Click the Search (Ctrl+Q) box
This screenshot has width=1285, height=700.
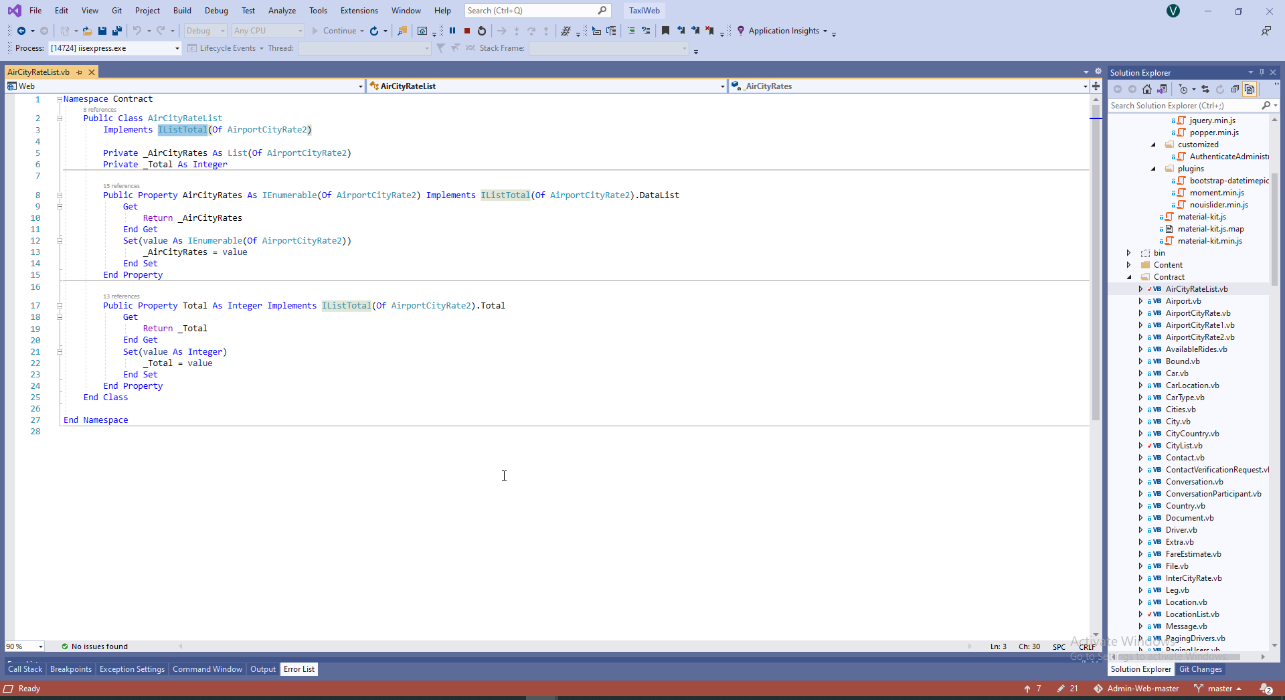537,11
